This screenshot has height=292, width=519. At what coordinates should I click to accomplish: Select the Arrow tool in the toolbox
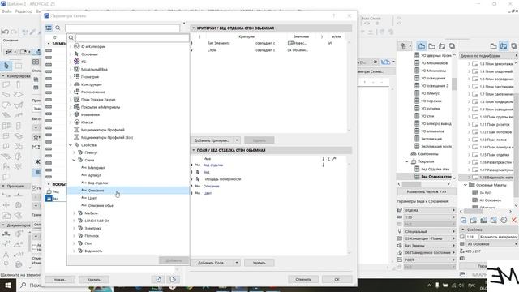click(x=6, y=67)
